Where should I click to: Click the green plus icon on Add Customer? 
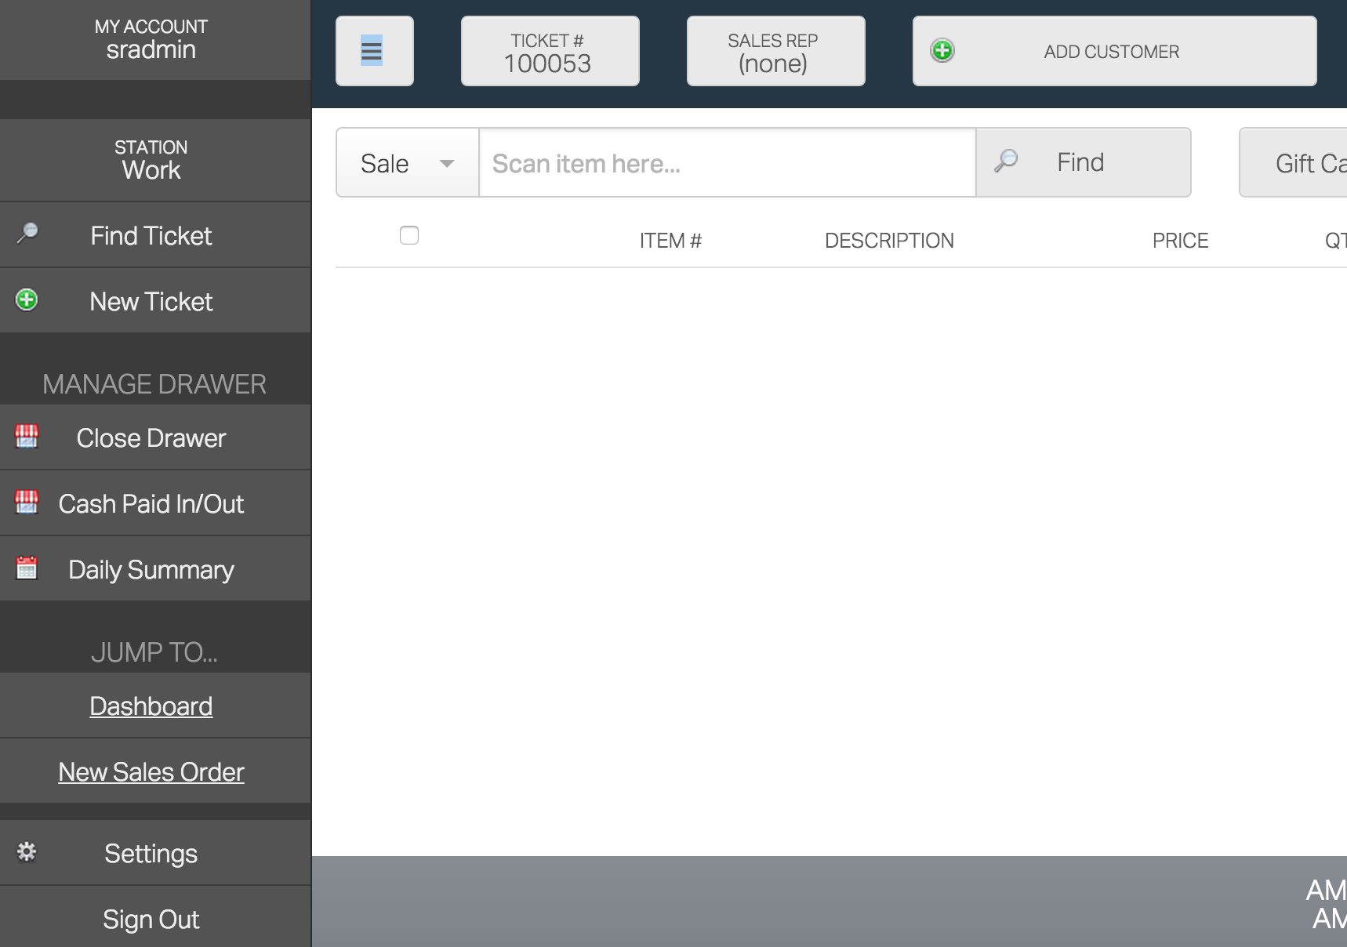pos(942,51)
